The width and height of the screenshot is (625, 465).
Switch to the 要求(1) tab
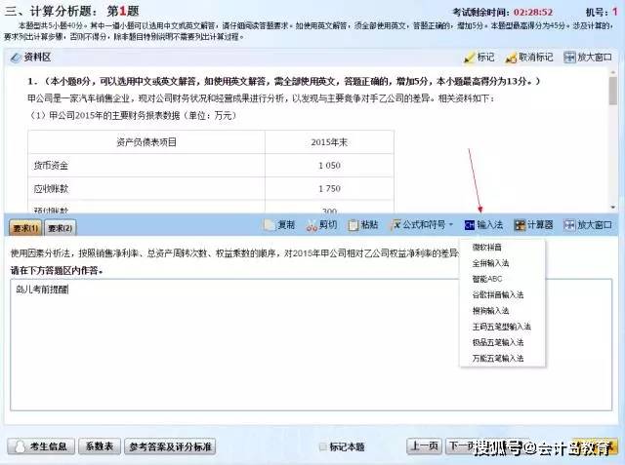25,228
